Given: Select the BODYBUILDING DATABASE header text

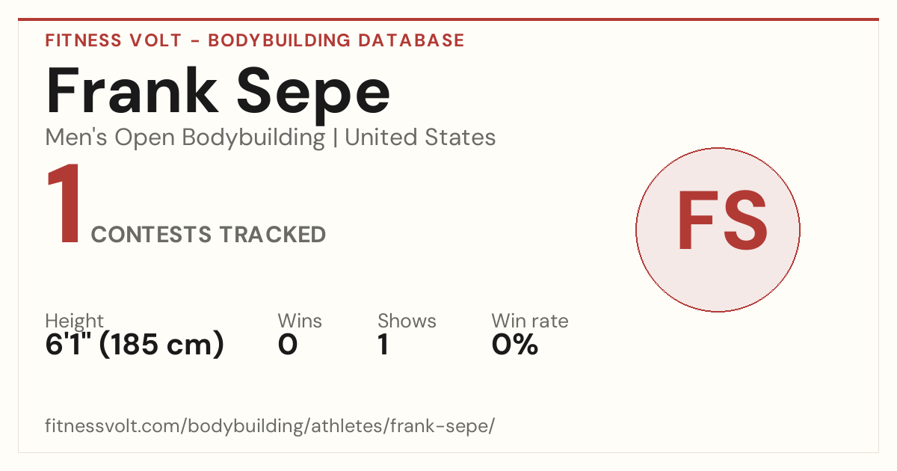Looking at the screenshot, I should point(336,40).
